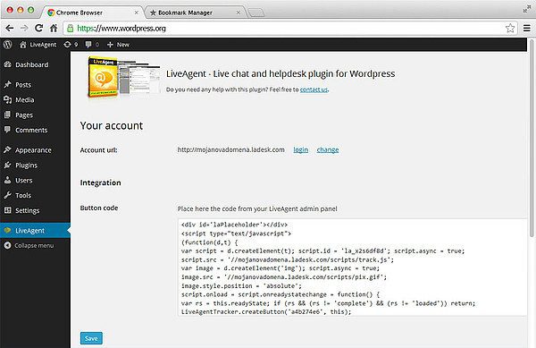Screen dimensions: 536x348
Task: Open the updates icon showing 9
Action: tap(67, 45)
